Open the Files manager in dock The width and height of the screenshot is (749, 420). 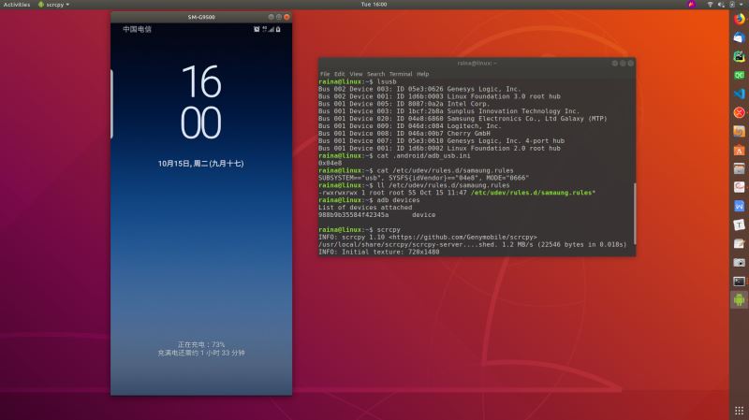pyautogui.click(x=739, y=168)
